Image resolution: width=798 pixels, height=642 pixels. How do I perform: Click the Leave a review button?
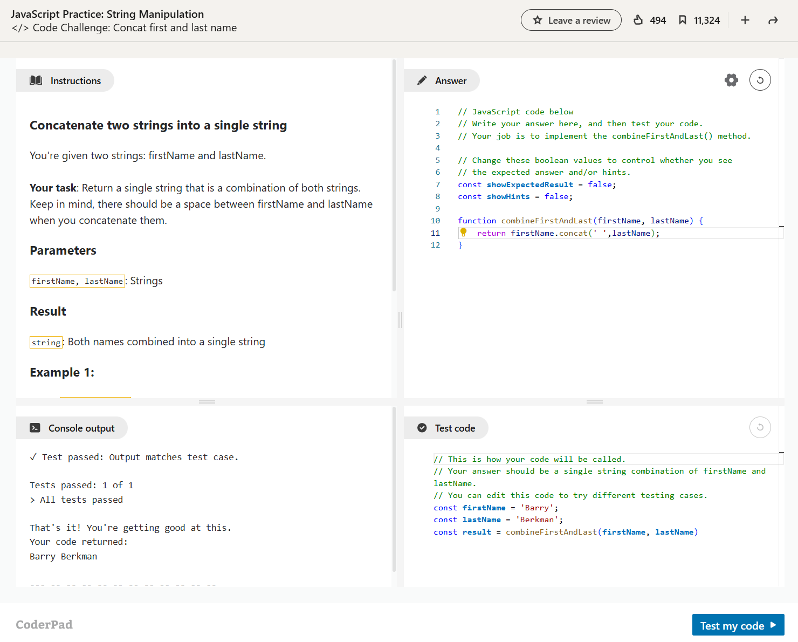pyautogui.click(x=571, y=20)
